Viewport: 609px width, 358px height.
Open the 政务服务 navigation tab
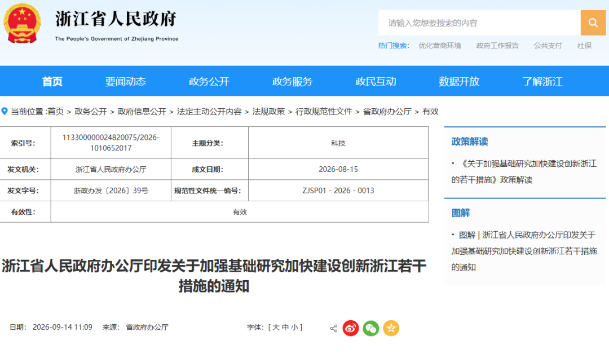click(x=293, y=82)
